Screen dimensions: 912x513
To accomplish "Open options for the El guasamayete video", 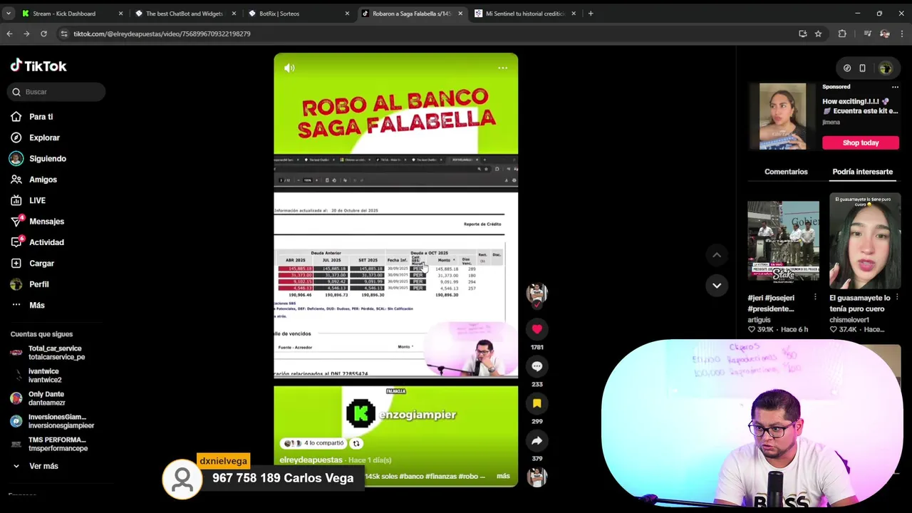I will pyautogui.click(x=897, y=298).
